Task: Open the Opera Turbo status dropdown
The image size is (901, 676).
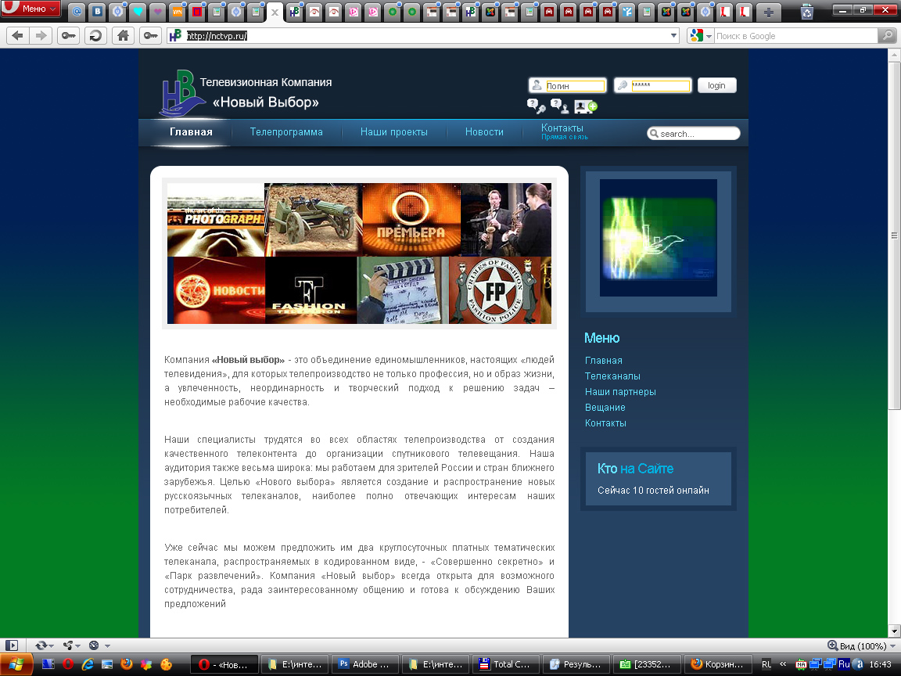Action: 99,645
